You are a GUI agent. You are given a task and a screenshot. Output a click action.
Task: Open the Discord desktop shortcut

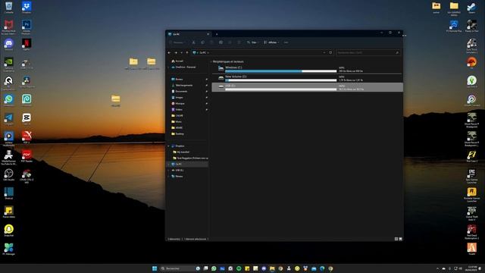pyautogui.click(x=8, y=45)
